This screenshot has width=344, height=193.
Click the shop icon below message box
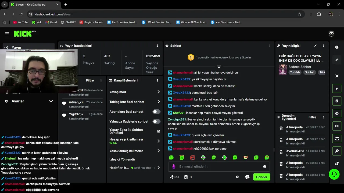coord(185,177)
